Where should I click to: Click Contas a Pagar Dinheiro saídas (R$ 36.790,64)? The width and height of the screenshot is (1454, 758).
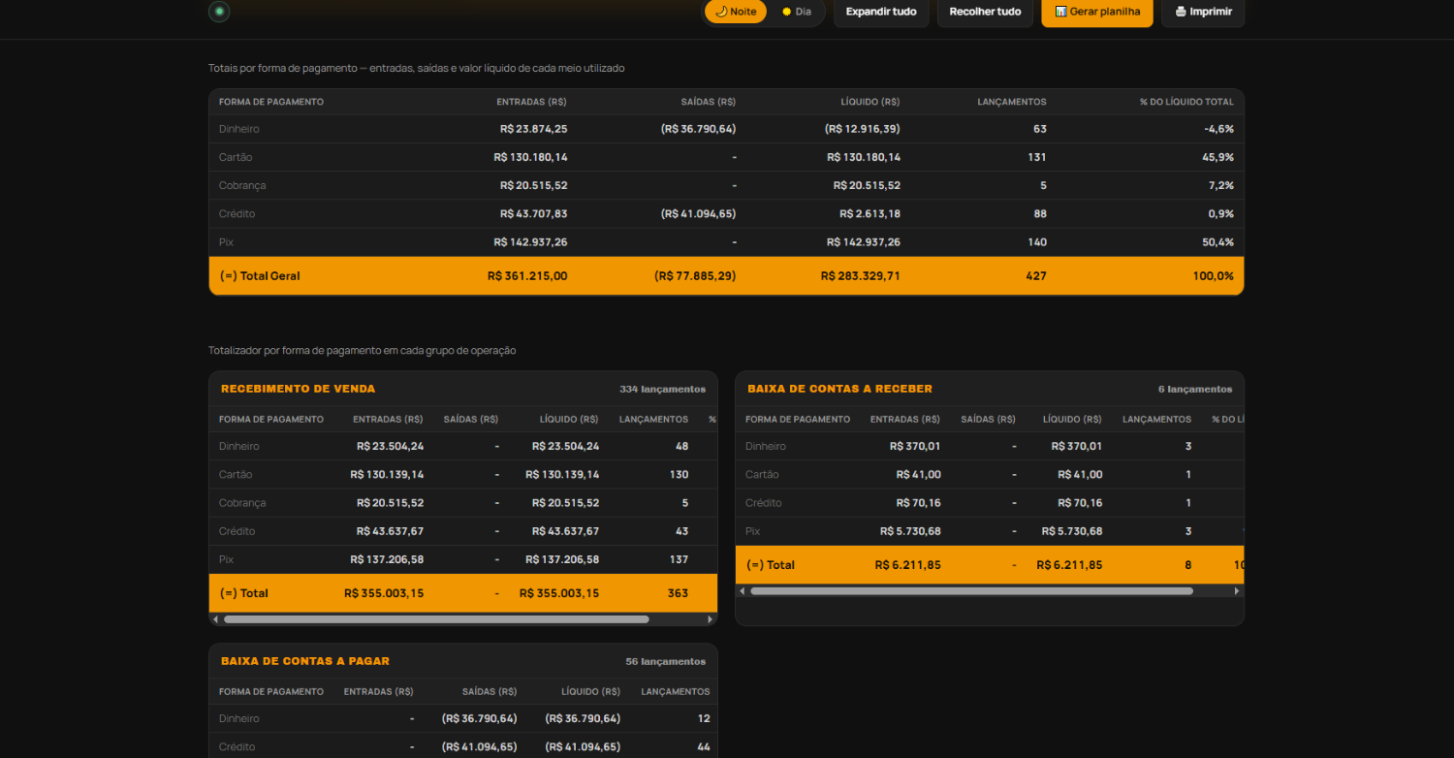479,718
